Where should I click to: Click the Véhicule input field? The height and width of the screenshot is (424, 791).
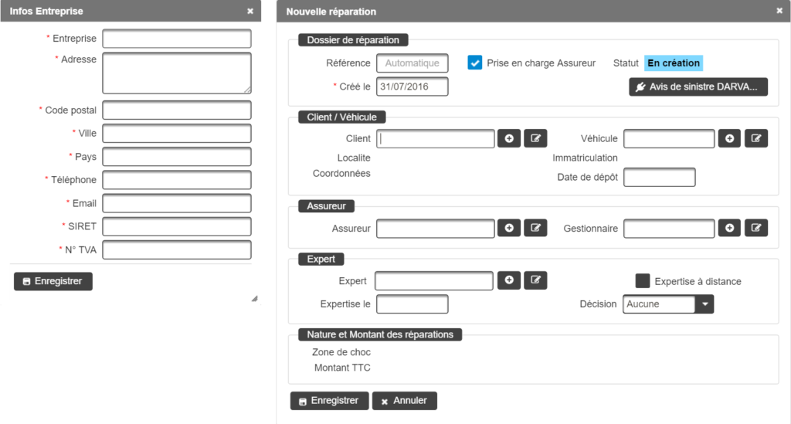[x=669, y=139]
